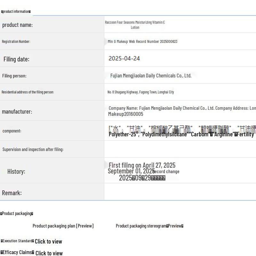Click the Residential address of the filing person label
Screen dimensions: 256x256
click(x=28, y=92)
